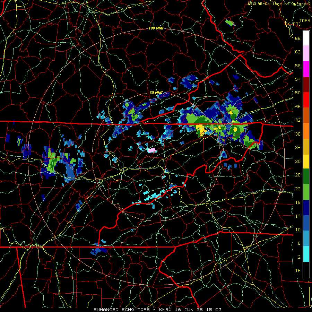The width and height of the screenshot is (312, 312).
Task: Click the 66 legend value
Action: 298,38
